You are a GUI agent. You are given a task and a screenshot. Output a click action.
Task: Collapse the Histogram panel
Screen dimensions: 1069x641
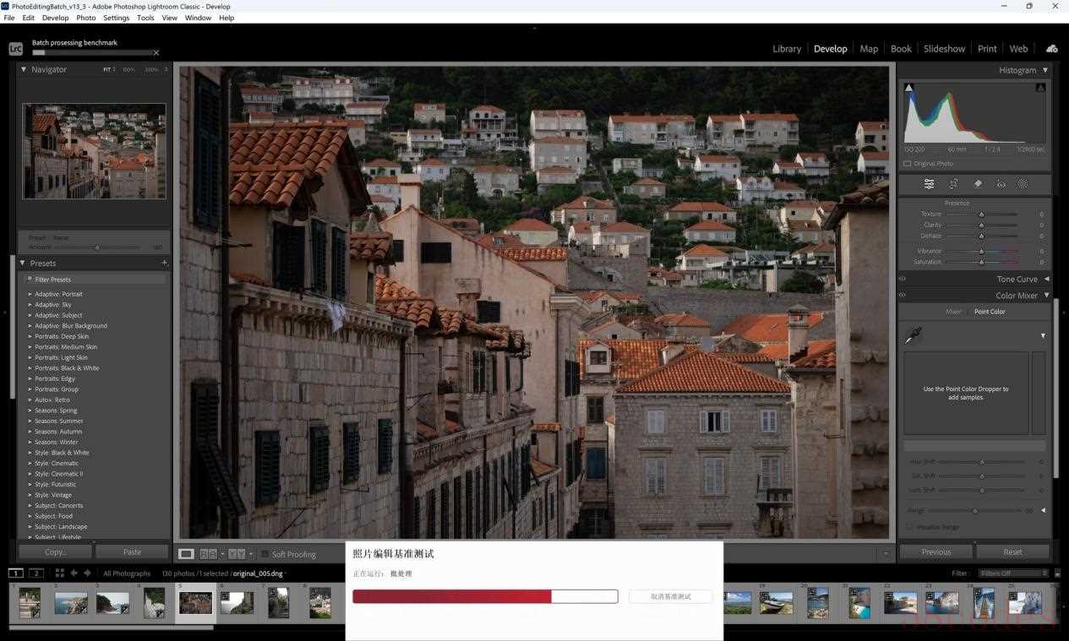tap(1045, 70)
